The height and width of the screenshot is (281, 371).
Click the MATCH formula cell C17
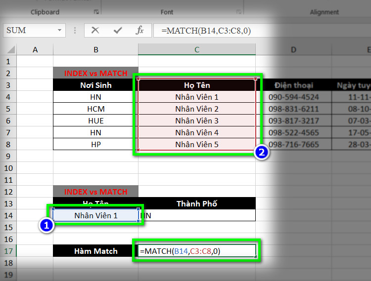tap(197, 251)
